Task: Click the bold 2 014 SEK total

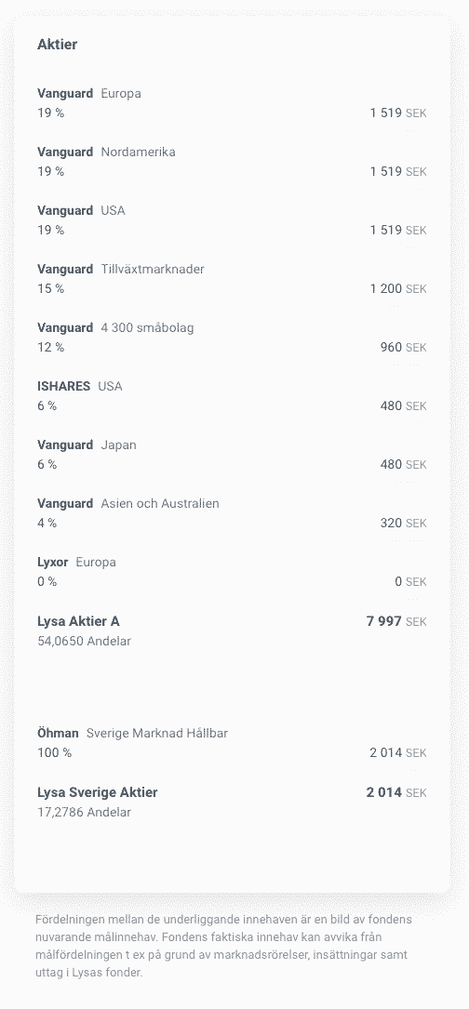Action: (396, 792)
